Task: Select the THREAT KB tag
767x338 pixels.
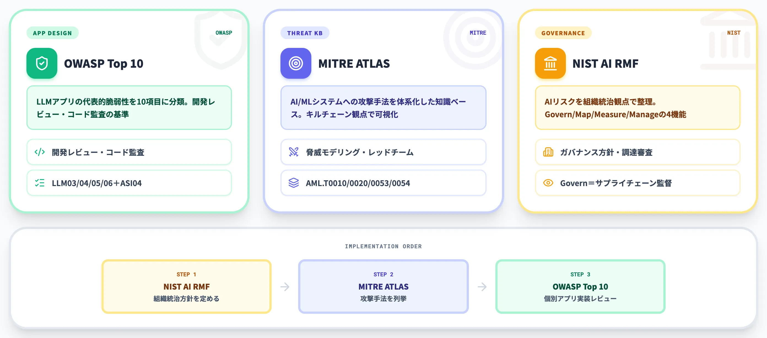Action: tap(305, 33)
